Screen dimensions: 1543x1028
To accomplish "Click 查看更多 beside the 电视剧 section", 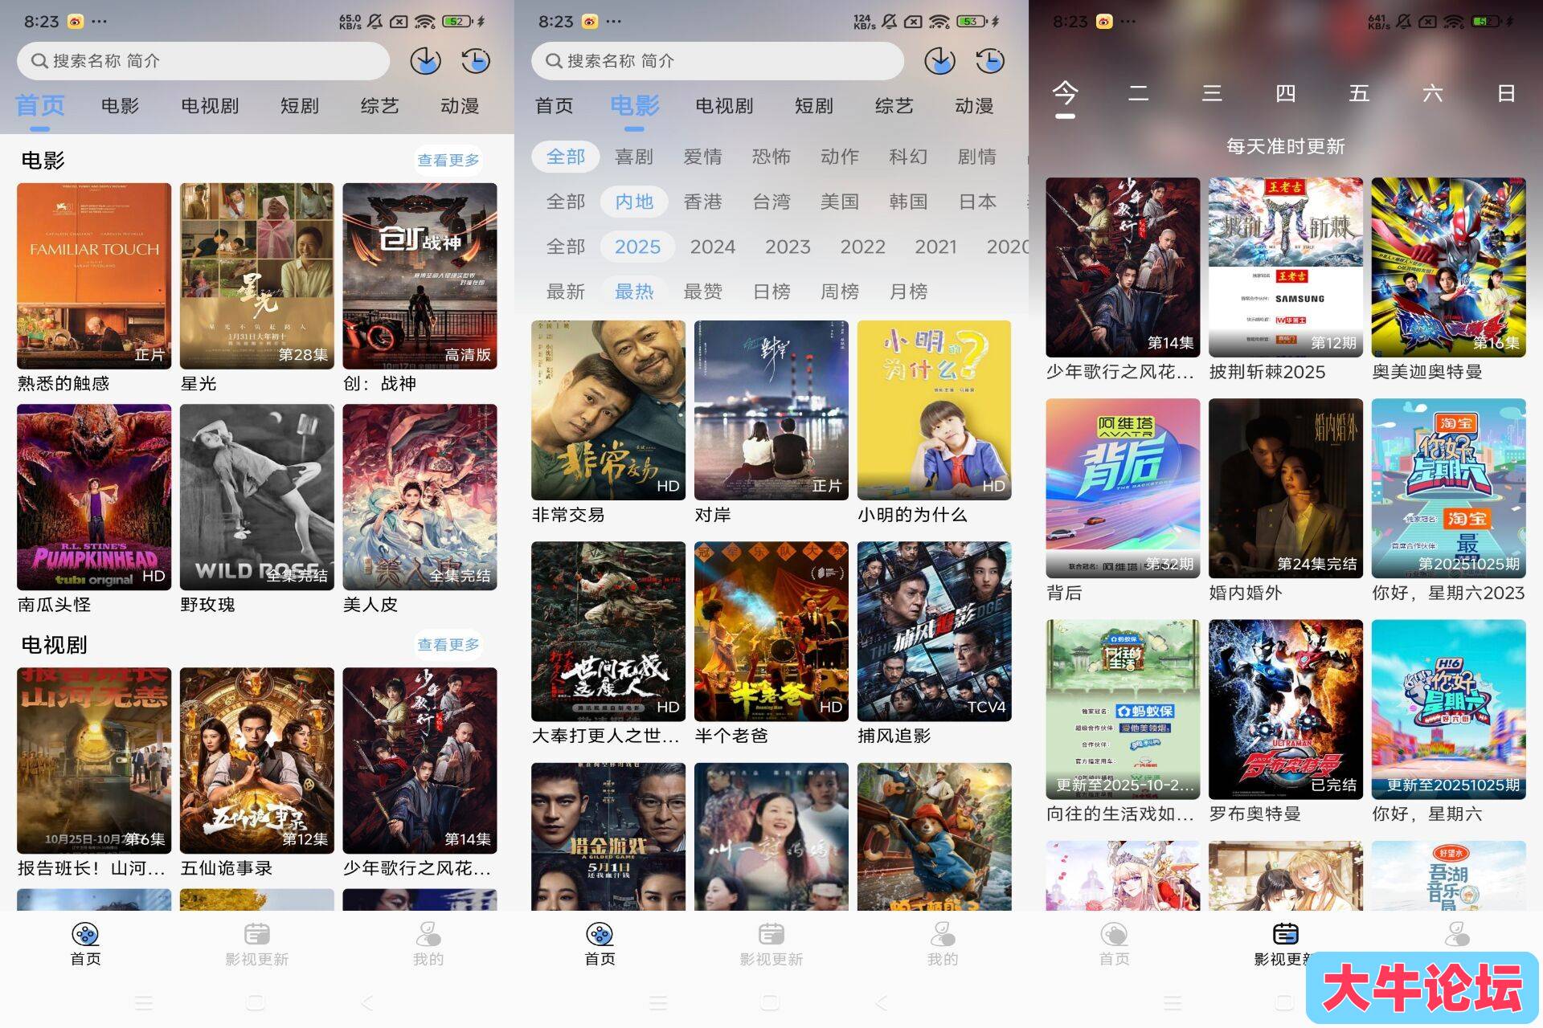I will (448, 644).
